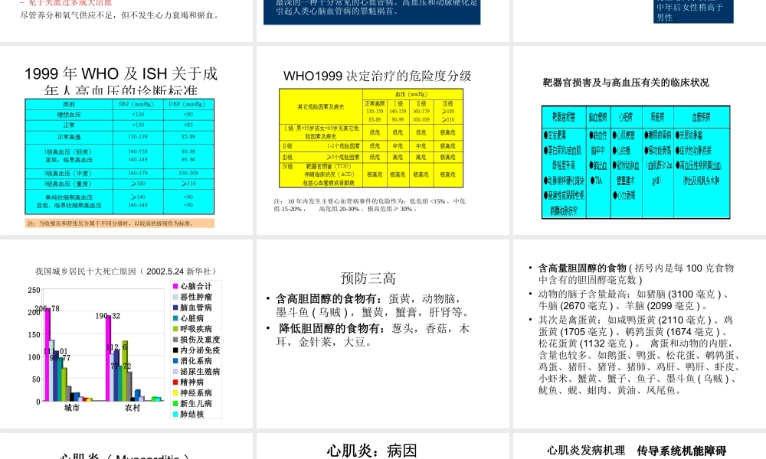The width and height of the screenshot is (766, 459).
Task: Open the "心肌炎发病机理 传导系统机能障碍" slide
Action: pos(636,449)
